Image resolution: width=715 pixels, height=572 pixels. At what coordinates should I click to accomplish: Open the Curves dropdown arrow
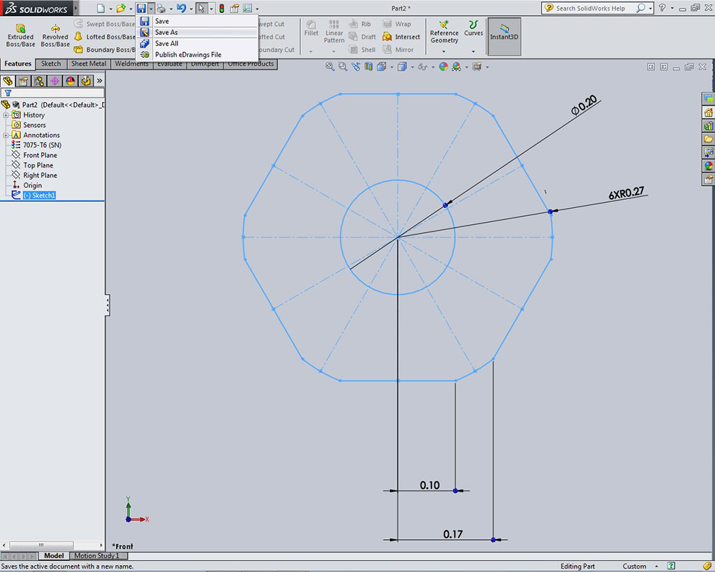pyautogui.click(x=473, y=51)
